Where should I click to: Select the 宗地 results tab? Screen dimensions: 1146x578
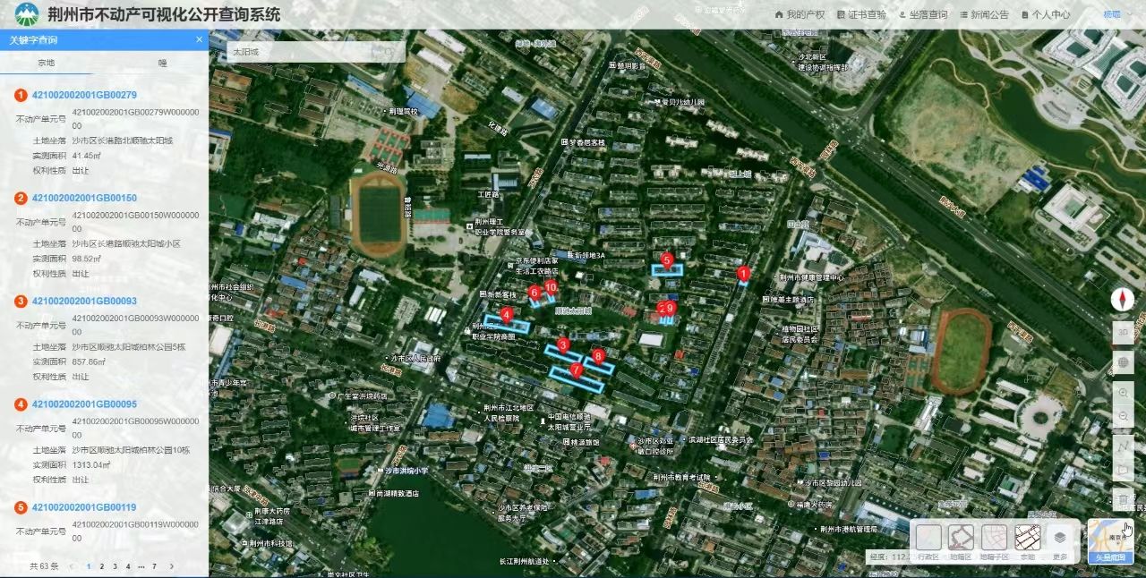(x=46, y=63)
